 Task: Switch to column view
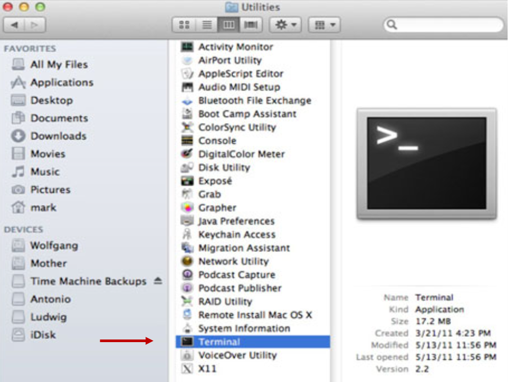229,25
